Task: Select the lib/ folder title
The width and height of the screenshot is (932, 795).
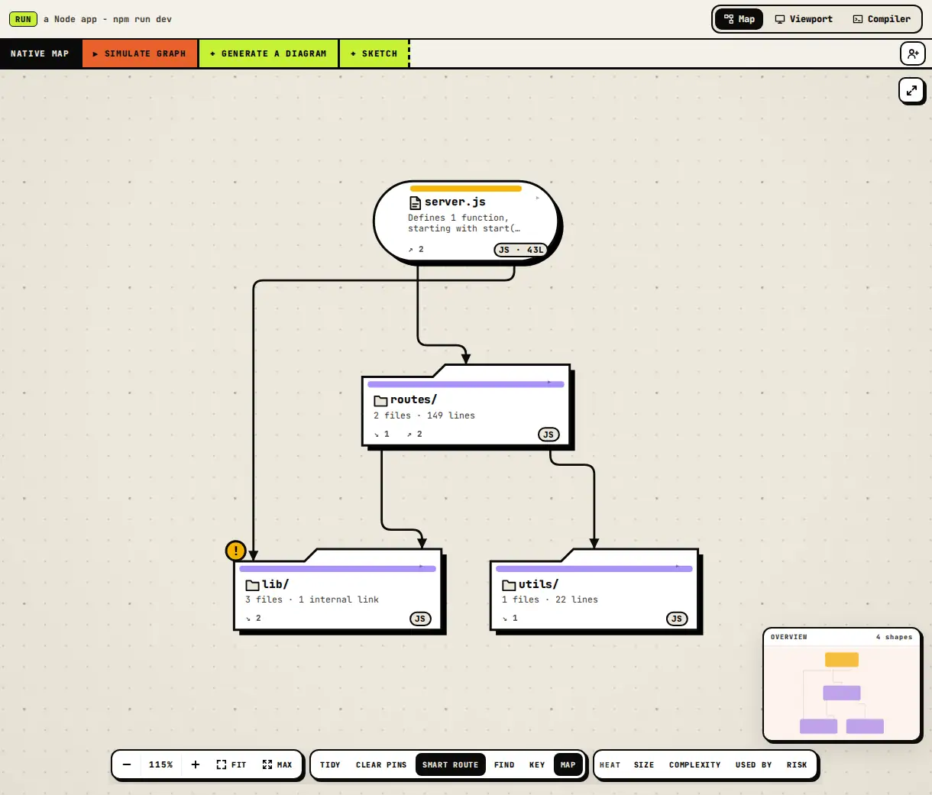Action: click(x=275, y=584)
